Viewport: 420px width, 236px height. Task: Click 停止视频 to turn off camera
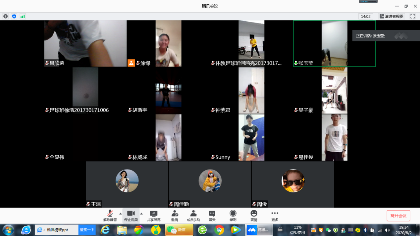131,213
